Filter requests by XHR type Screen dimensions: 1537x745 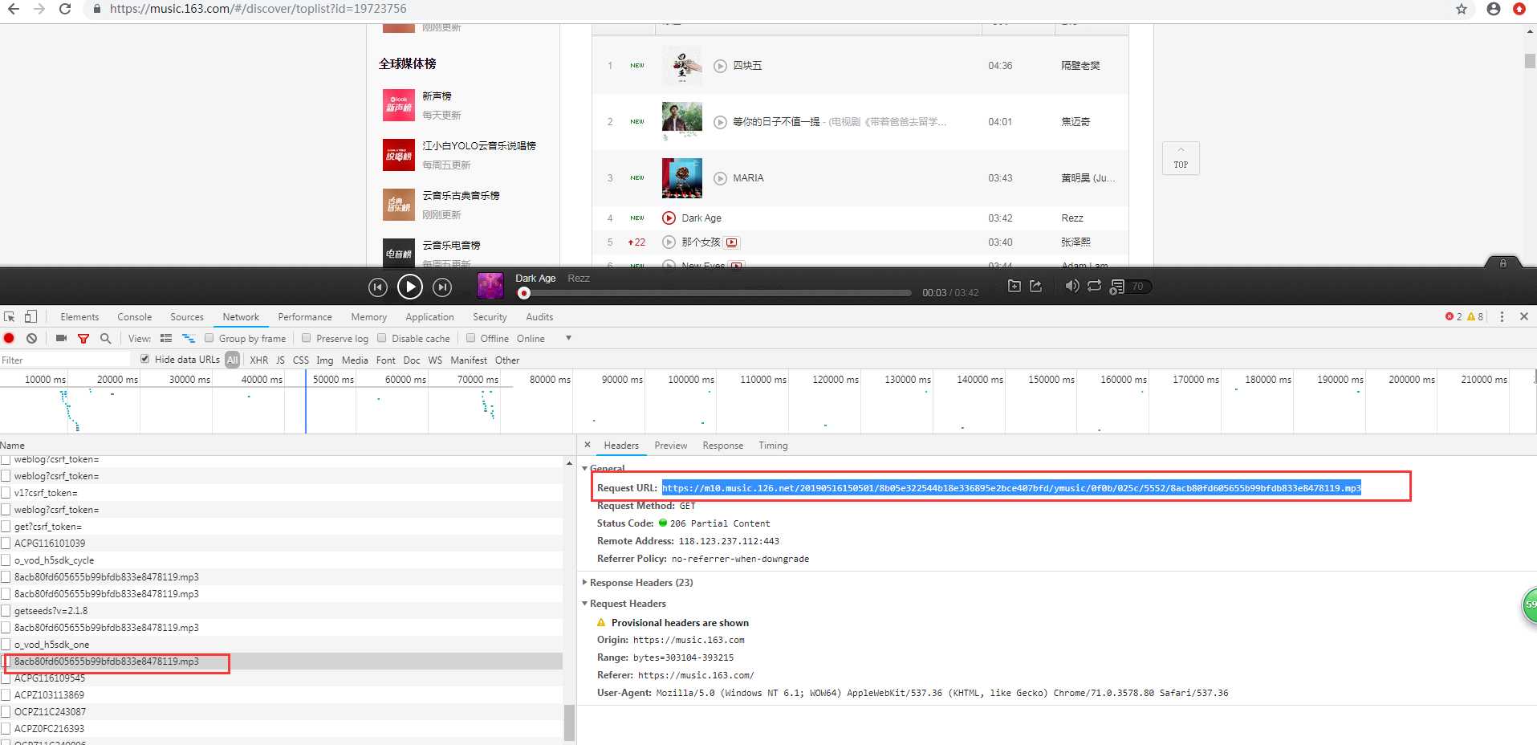click(x=258, y=360)
